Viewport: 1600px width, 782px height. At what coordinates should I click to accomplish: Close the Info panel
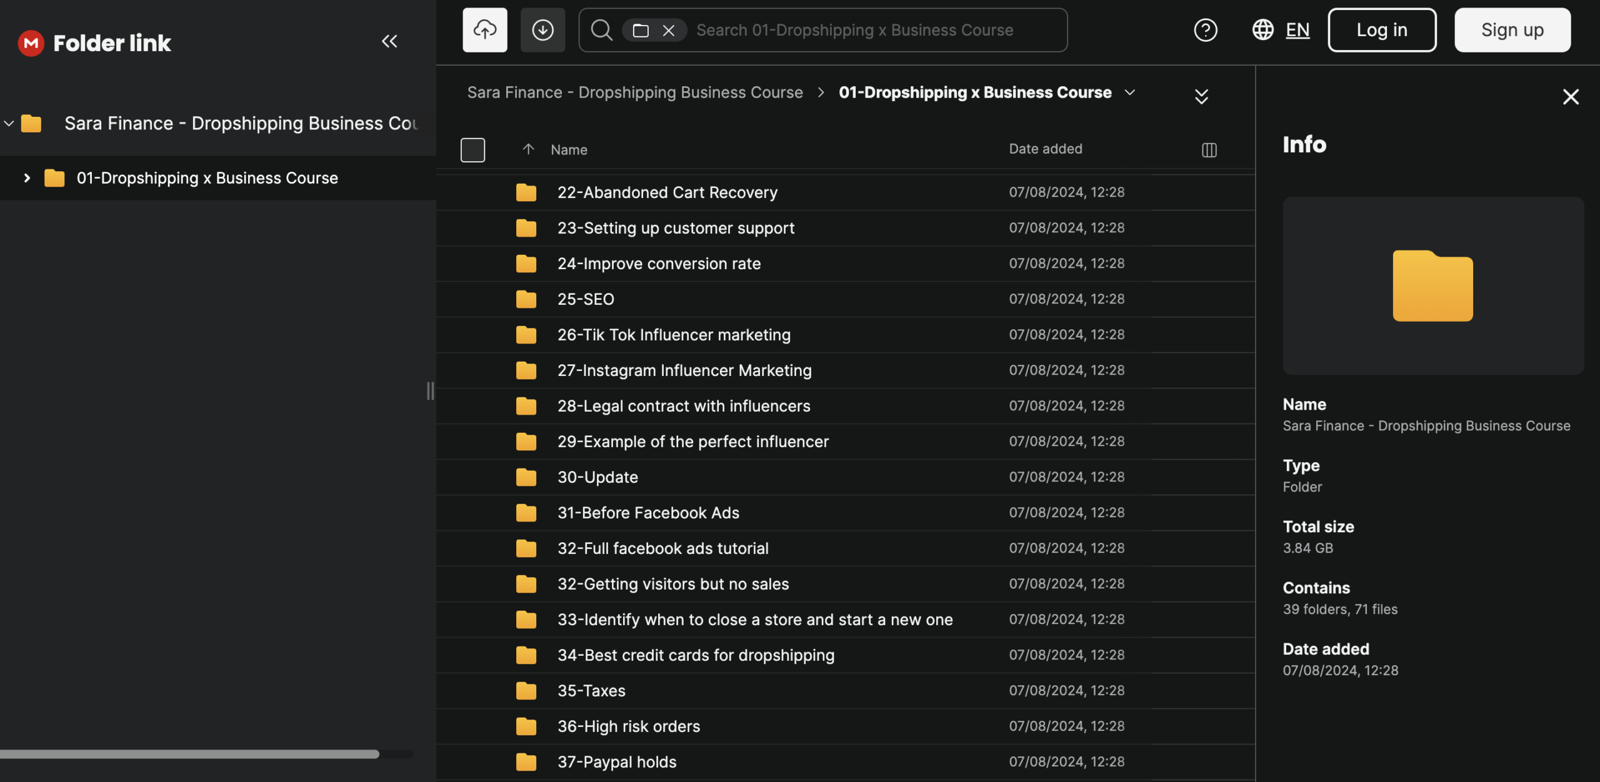coord(1570,97)
